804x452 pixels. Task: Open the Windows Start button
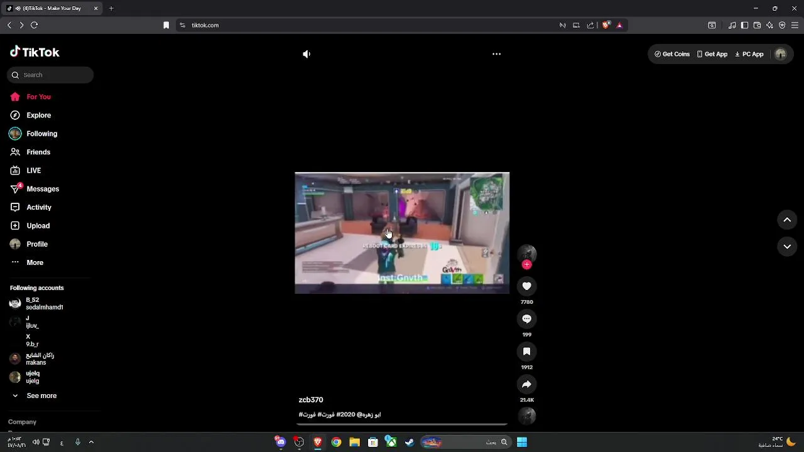coord(522,442)
